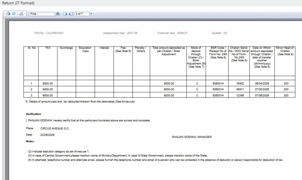Select the 'Quarter : Q1' text
The image size is (302, 180).
220,33
